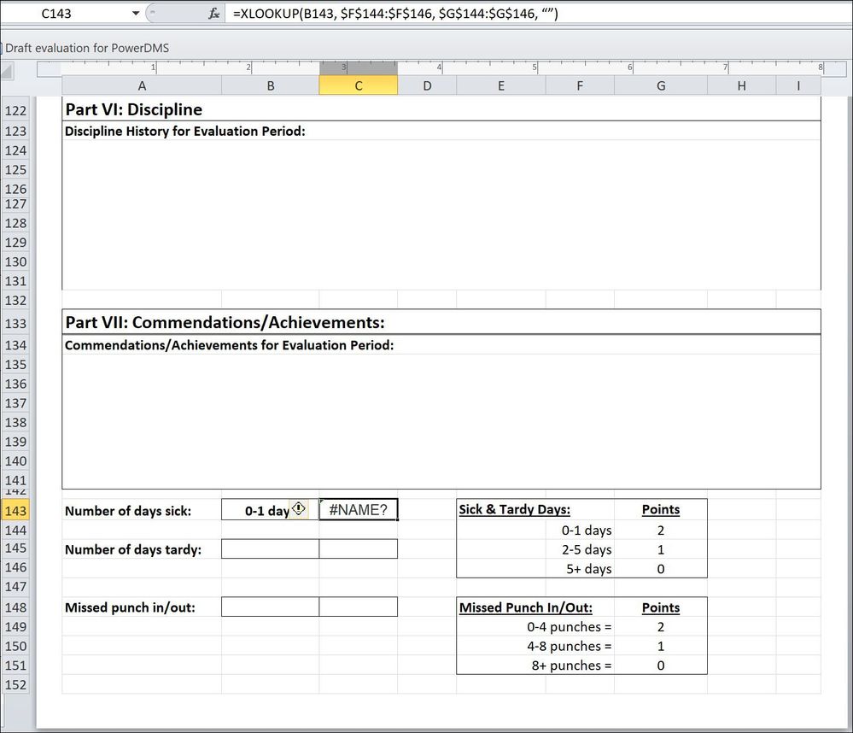Select column A header
Image resolution: width=853 pixels, height=733 pixels.
pos(142,85)
